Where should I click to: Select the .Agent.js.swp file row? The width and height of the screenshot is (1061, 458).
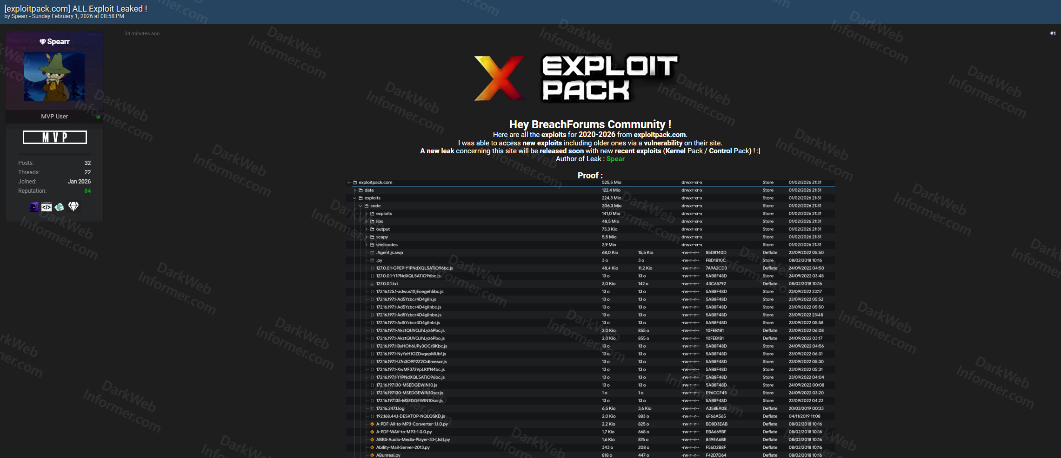point(390,253)
